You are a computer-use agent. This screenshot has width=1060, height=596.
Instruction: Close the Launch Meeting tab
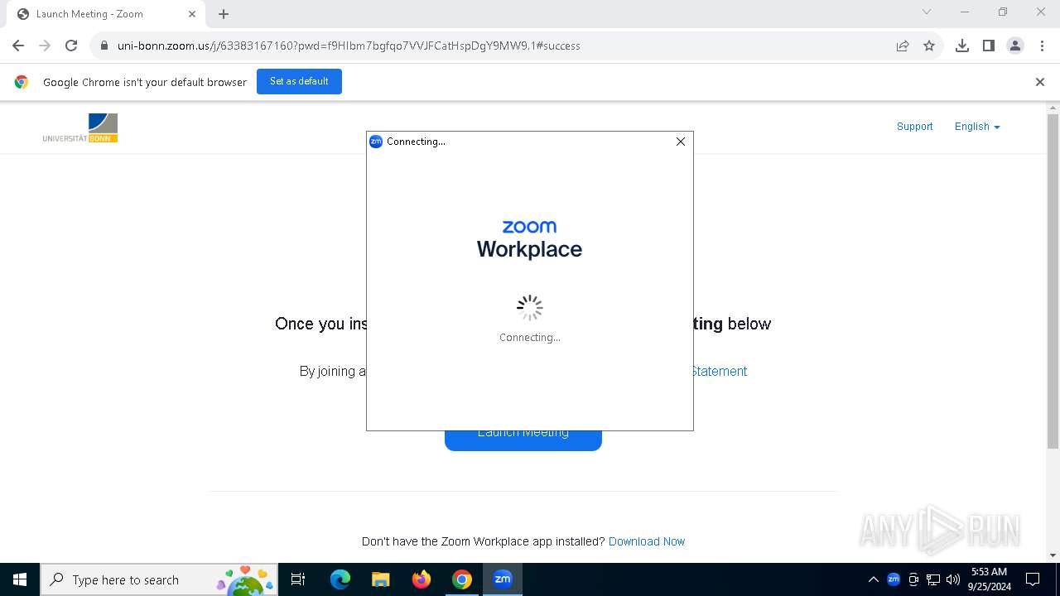coord(192,14)
